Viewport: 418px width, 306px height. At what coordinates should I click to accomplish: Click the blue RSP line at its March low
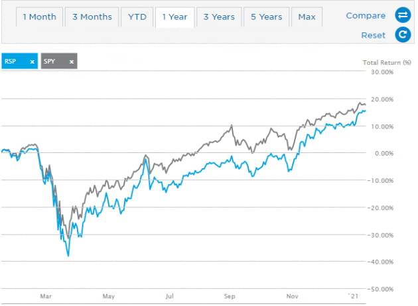68,255
